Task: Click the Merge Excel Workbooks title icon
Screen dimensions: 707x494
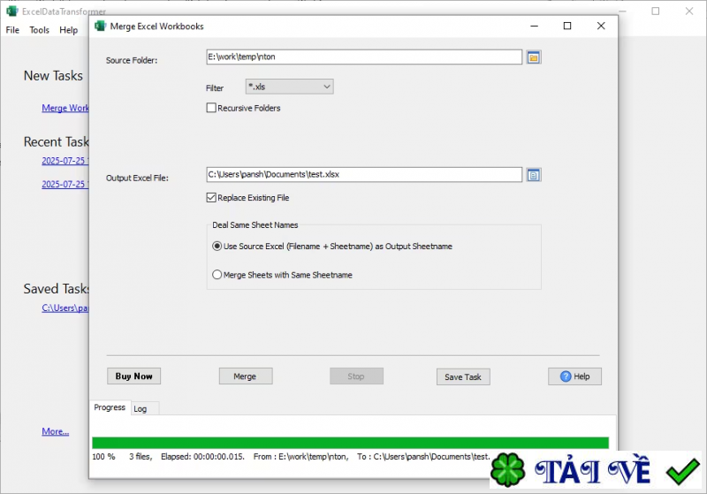Action: [x=100, y=27]
